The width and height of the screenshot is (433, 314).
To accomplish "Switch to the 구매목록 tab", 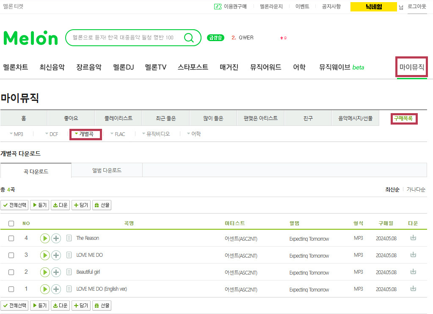I will coord(403,119).
